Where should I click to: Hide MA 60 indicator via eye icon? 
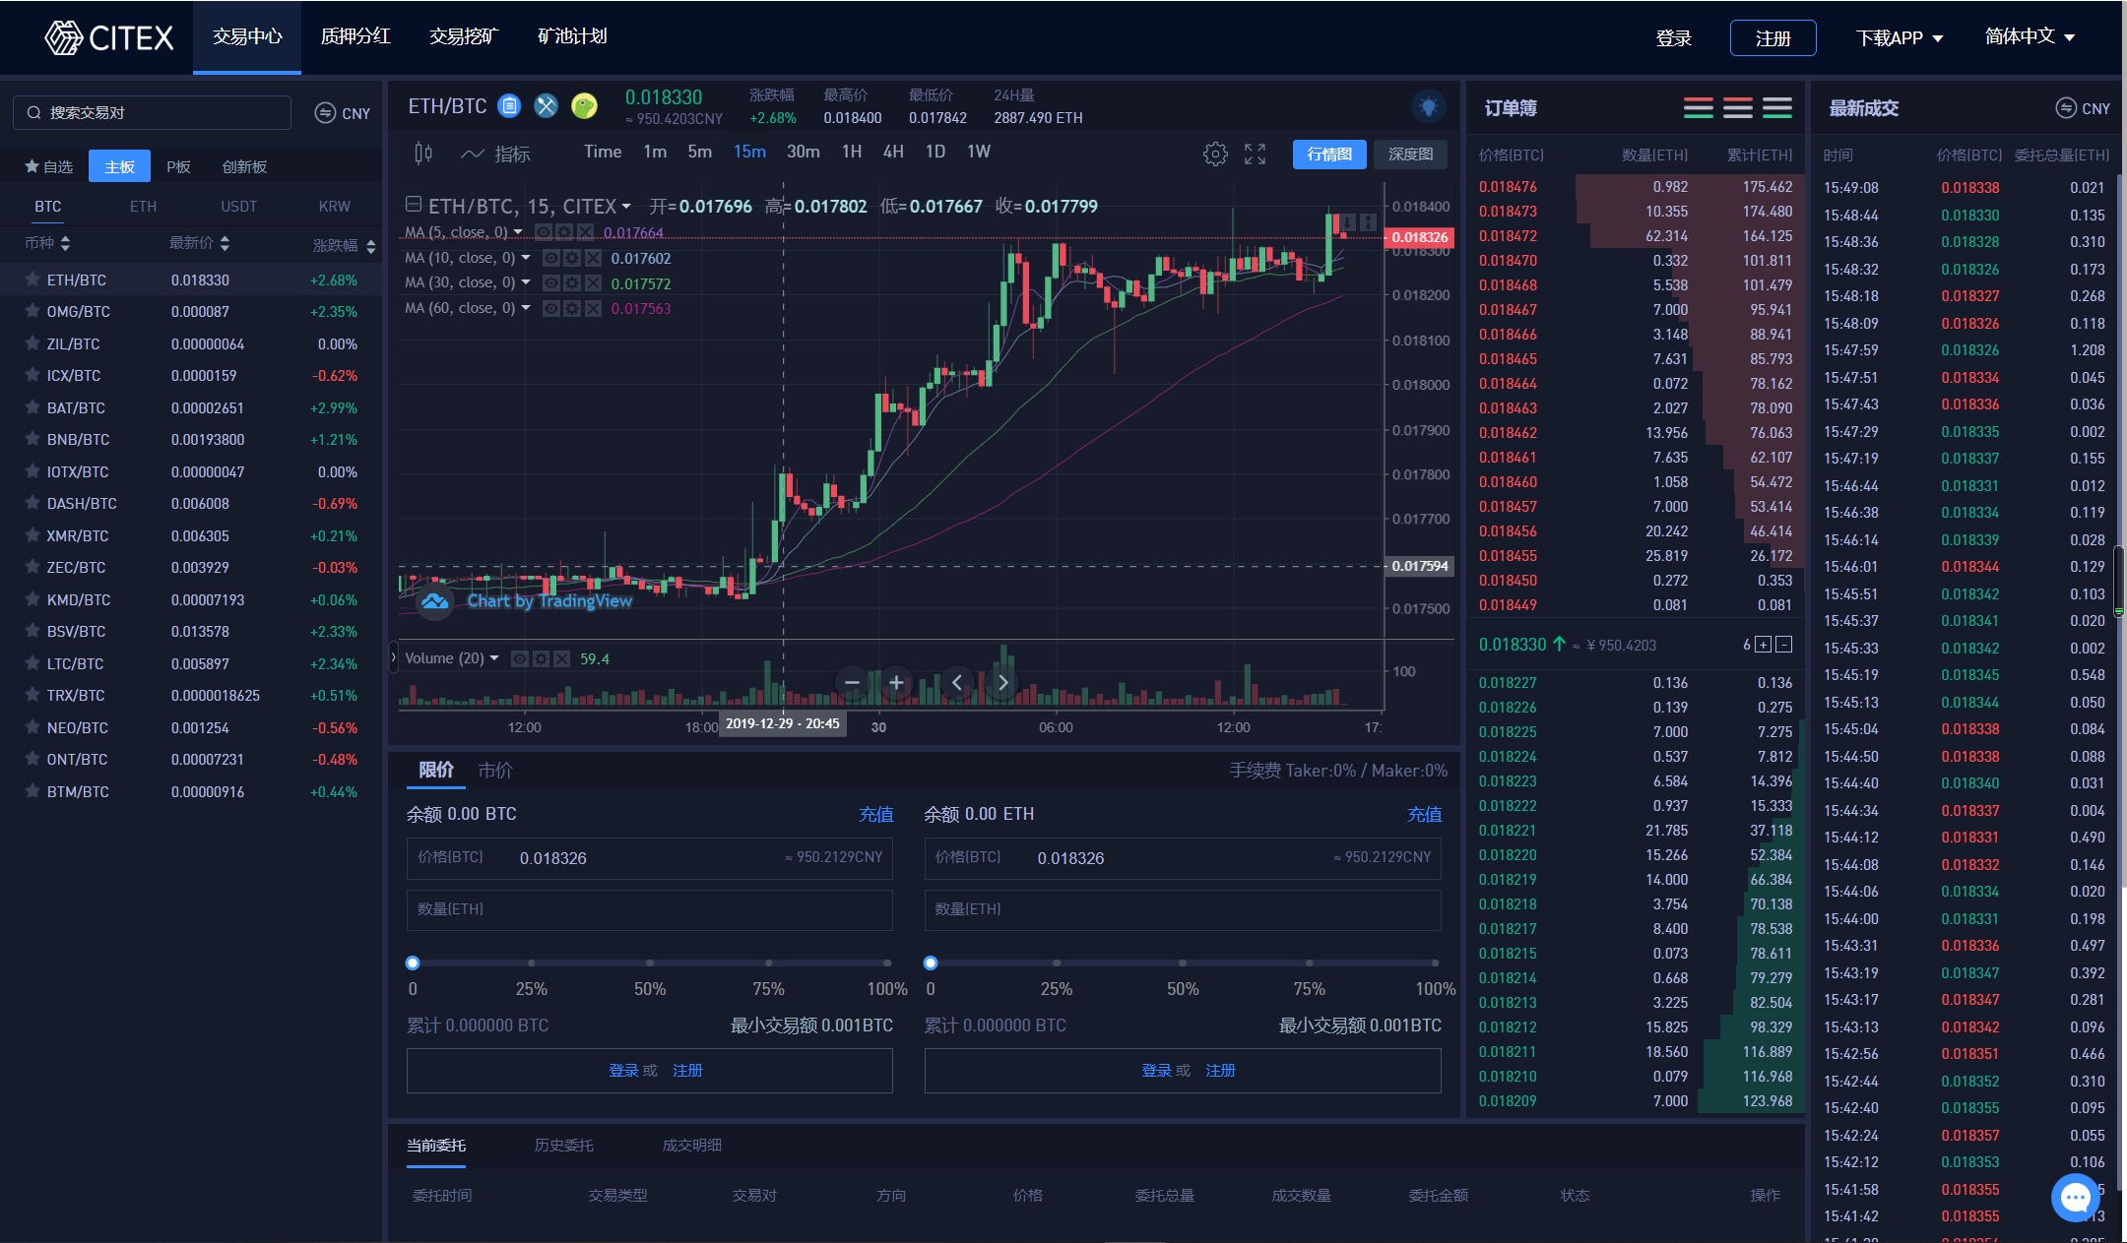point(551,308)
